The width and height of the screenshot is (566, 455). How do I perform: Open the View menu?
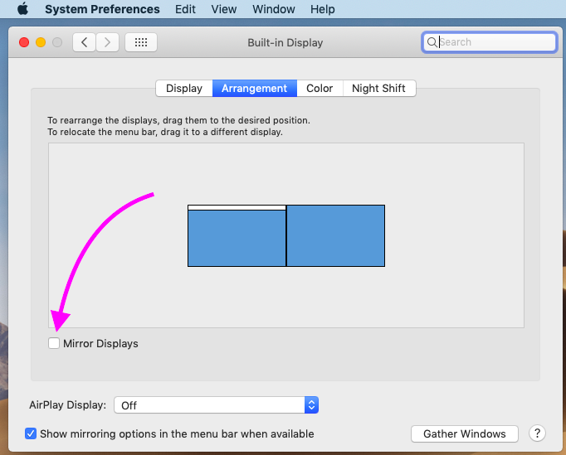(x=224, y=9)
